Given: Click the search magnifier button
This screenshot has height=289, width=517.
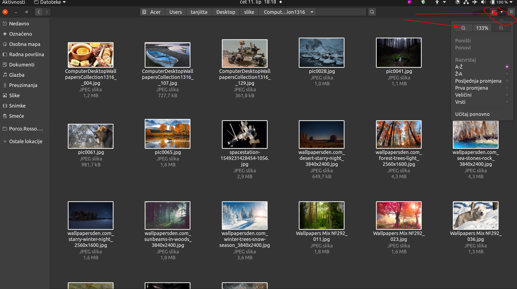Looking at the screenshot, I should coord(372,12).
